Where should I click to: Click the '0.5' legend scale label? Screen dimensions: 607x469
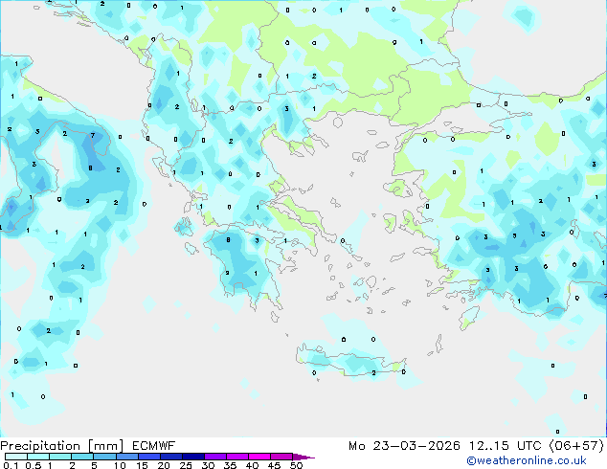click(34, 465)
